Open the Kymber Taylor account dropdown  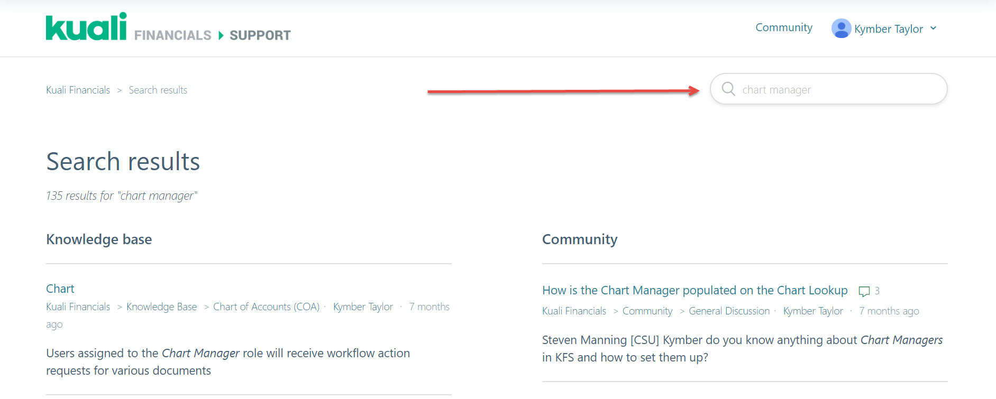[888, 29]
